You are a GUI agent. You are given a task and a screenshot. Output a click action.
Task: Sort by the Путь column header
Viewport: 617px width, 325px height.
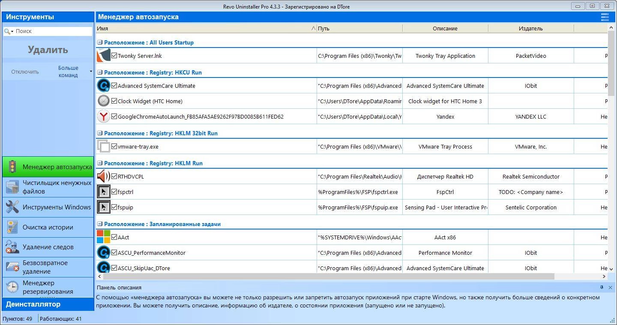pos(359,28)
